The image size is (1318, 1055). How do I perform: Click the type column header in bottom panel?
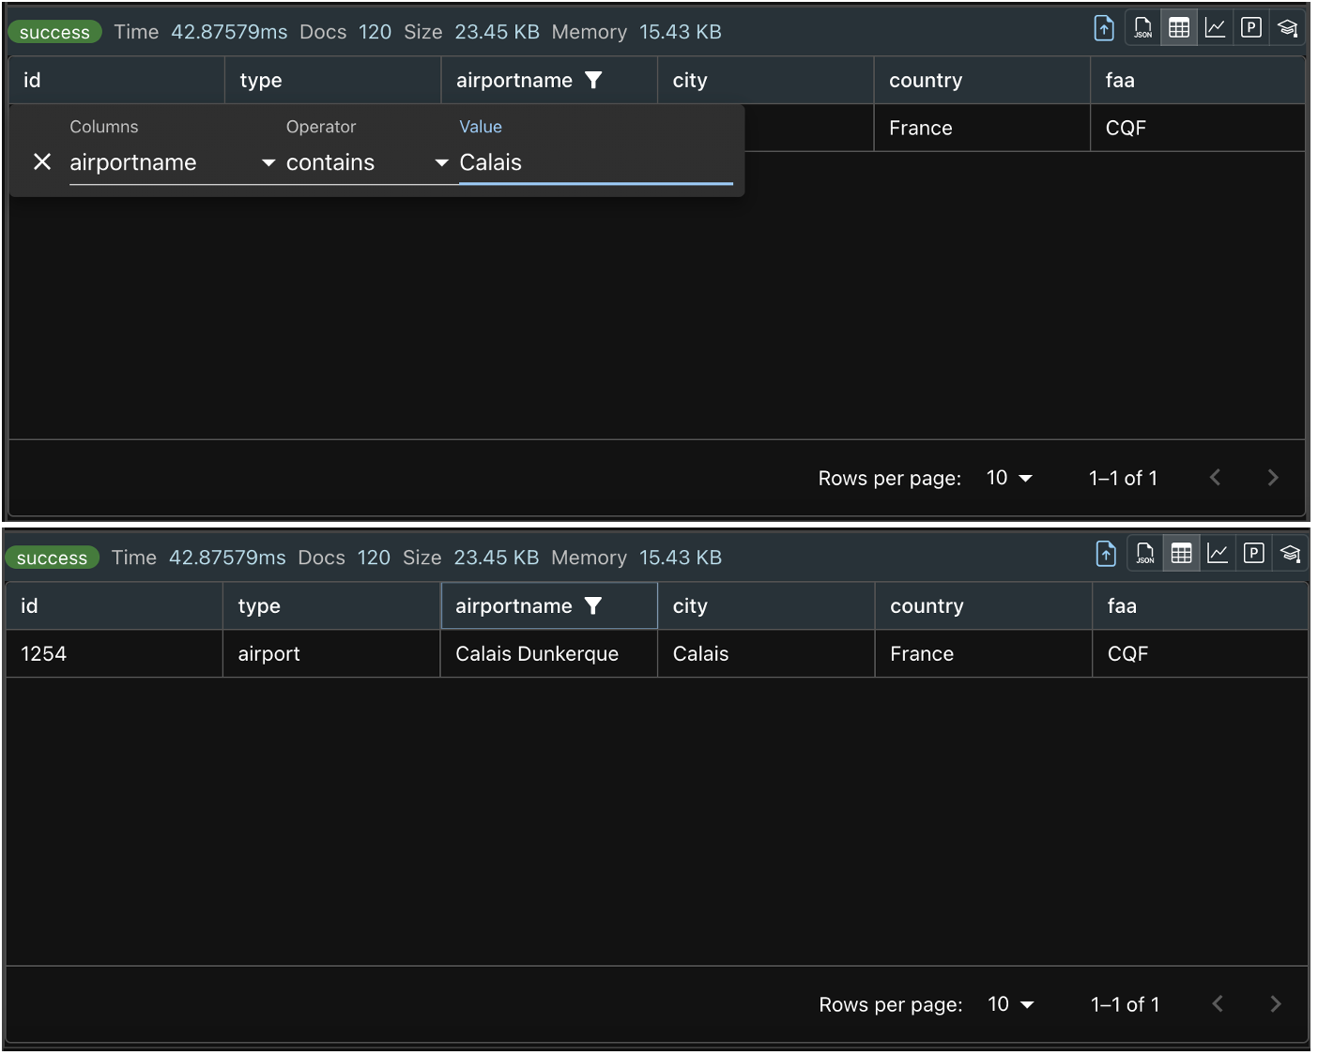click(x=331, y=605)
